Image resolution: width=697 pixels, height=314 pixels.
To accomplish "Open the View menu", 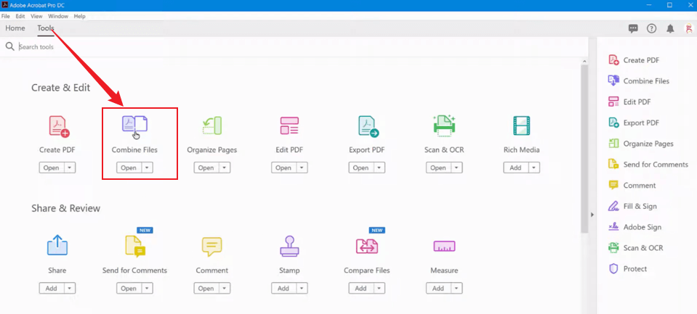I will coord(36,16).
